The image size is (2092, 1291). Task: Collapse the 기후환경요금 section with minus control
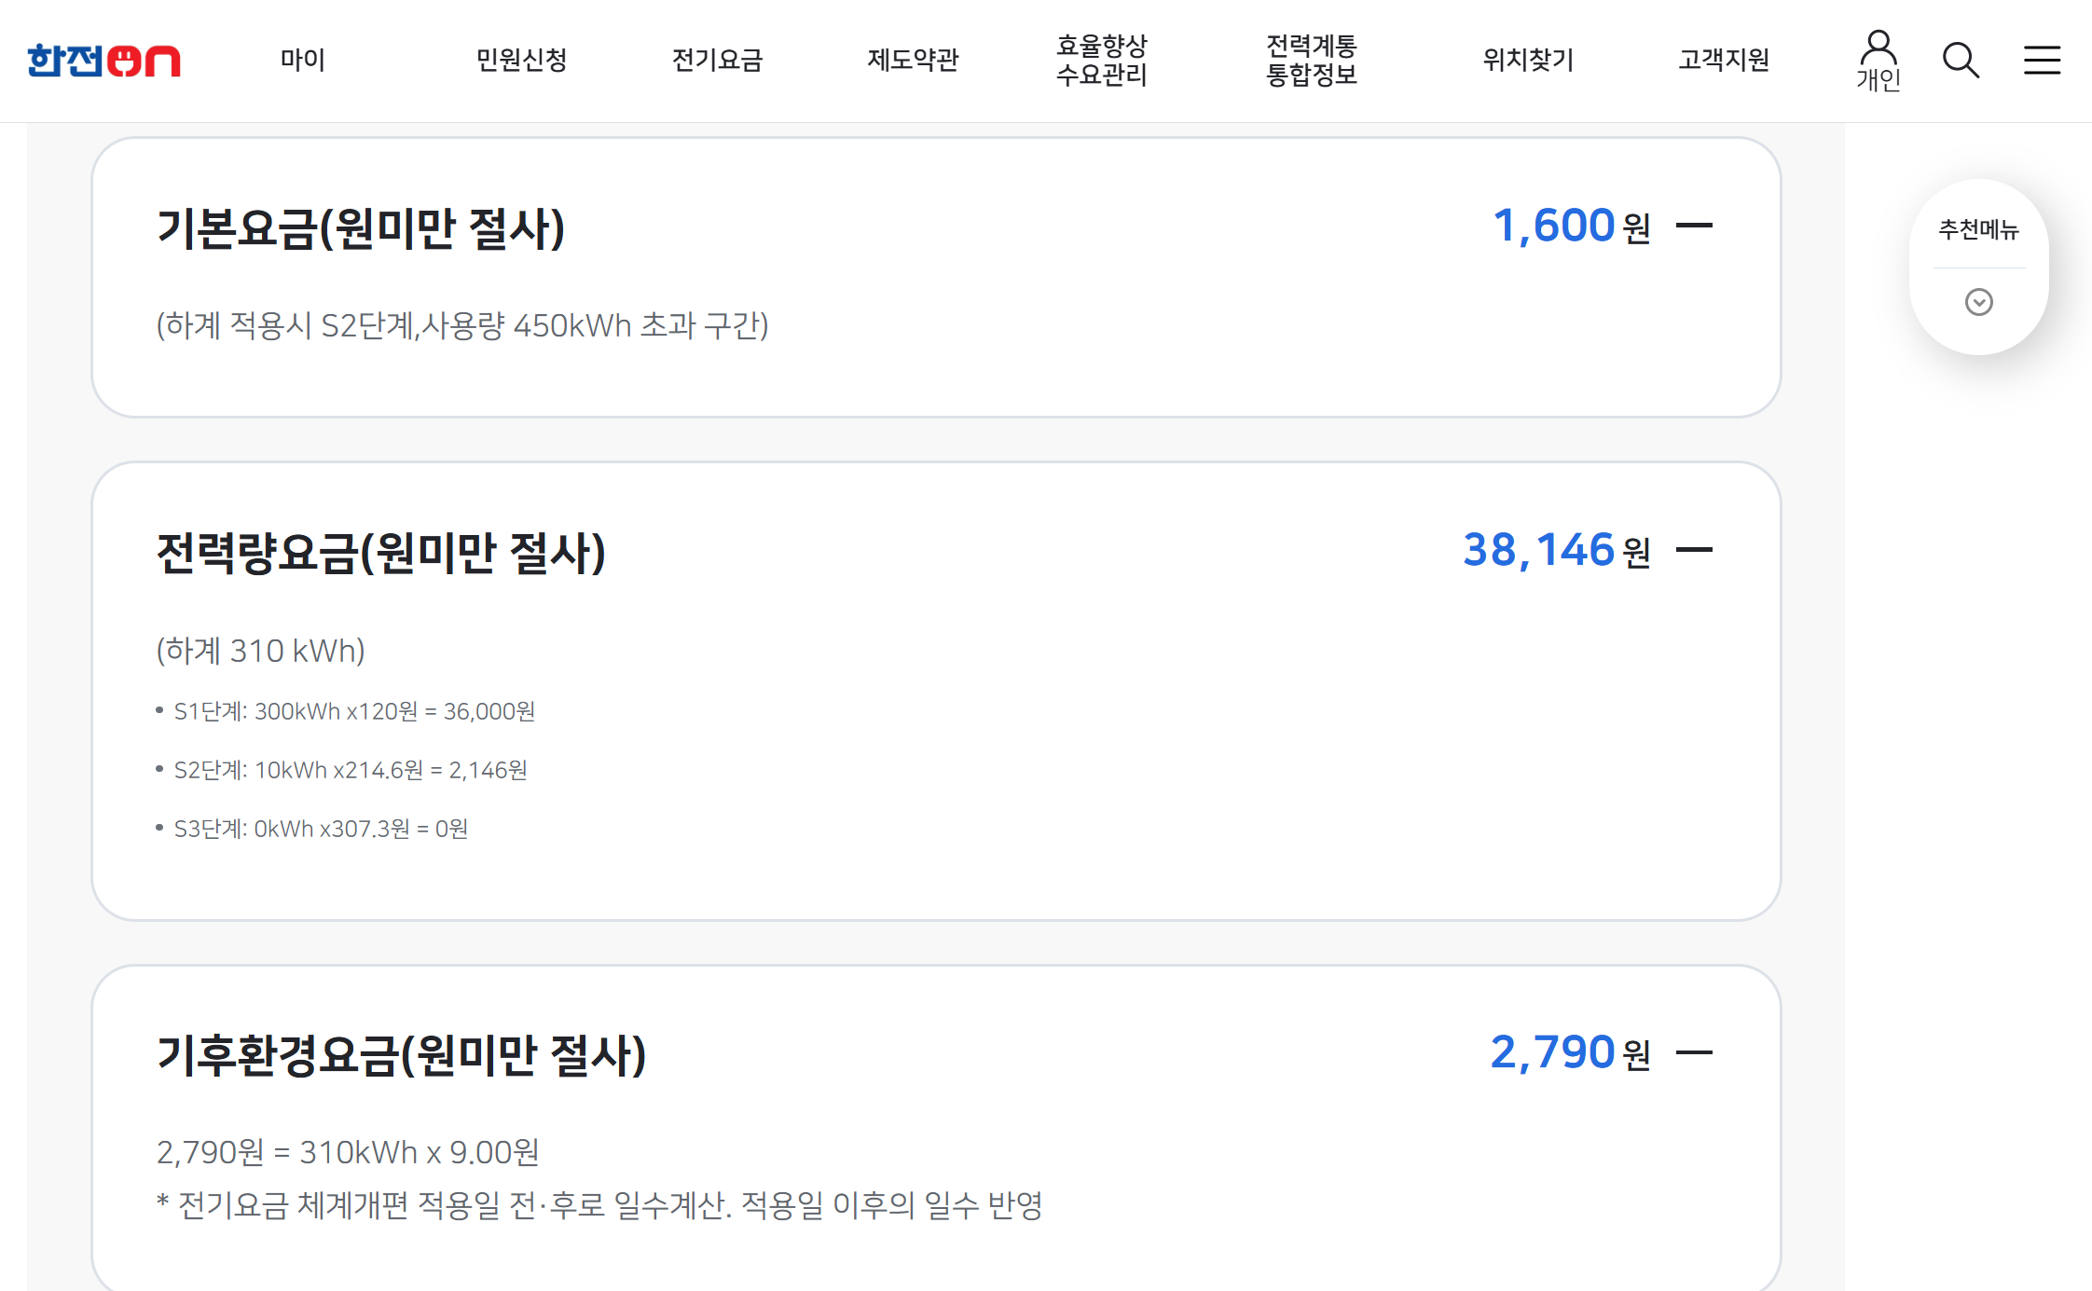[1697, 1051]
